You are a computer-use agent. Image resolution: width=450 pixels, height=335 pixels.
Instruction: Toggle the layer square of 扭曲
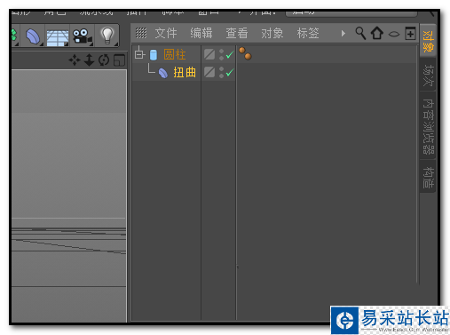click(209, 72)
